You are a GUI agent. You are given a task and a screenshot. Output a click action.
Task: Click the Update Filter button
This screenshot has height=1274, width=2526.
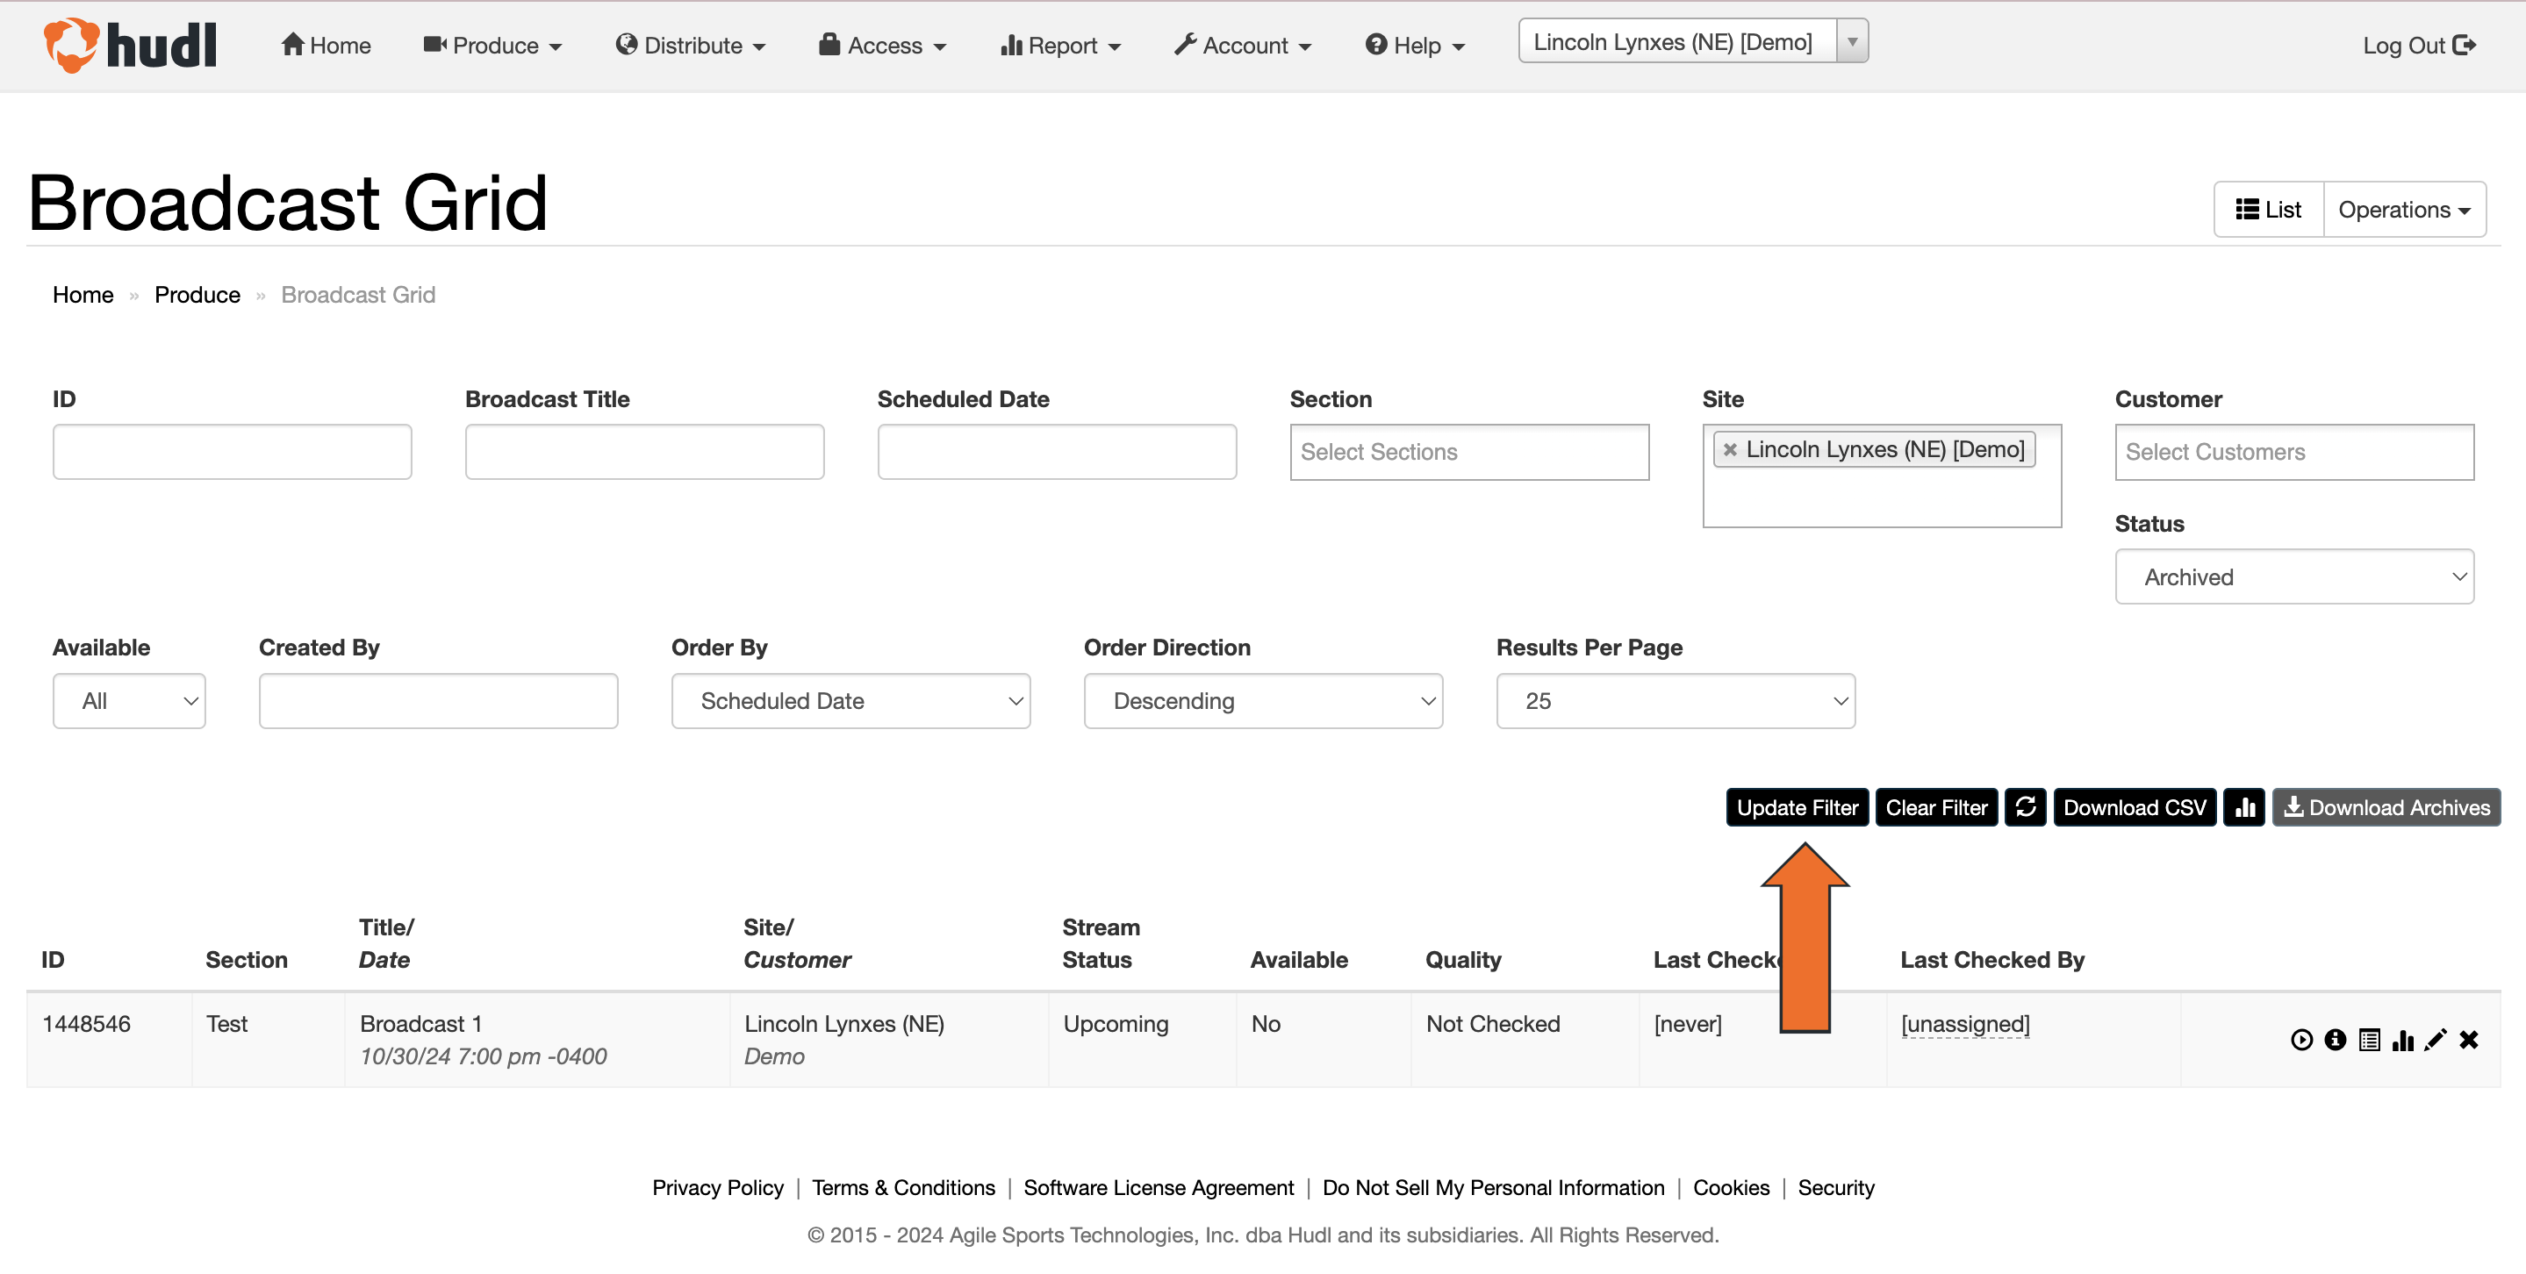(x=1798, y=807)
